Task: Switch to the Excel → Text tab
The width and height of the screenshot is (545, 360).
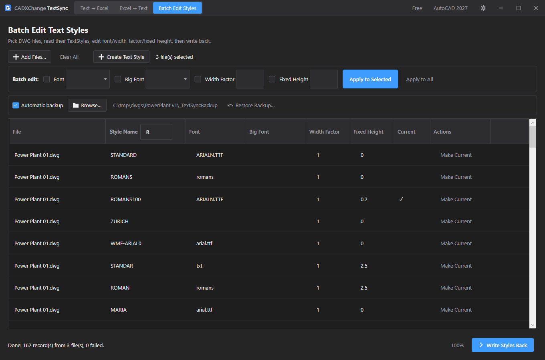Action: (x=133, y=8)
